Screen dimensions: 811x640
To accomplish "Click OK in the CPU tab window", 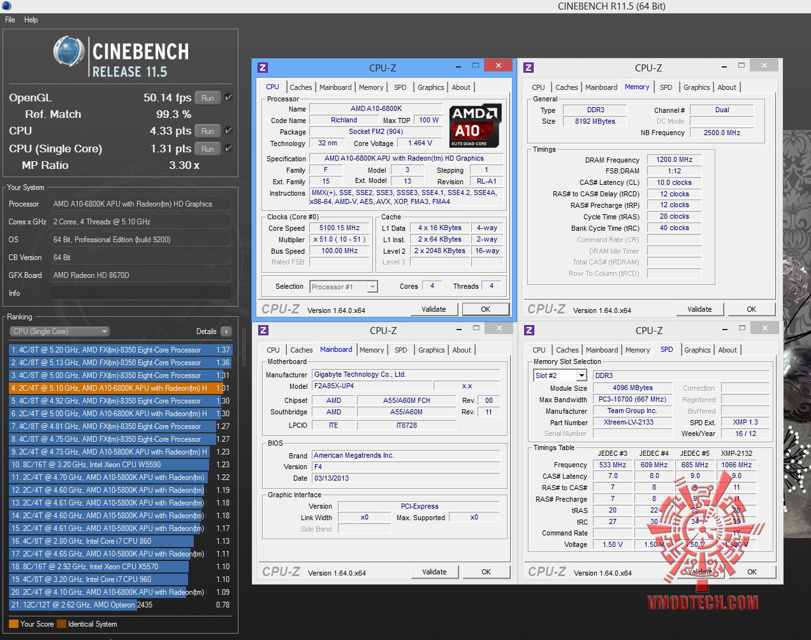I will (485, 309).
